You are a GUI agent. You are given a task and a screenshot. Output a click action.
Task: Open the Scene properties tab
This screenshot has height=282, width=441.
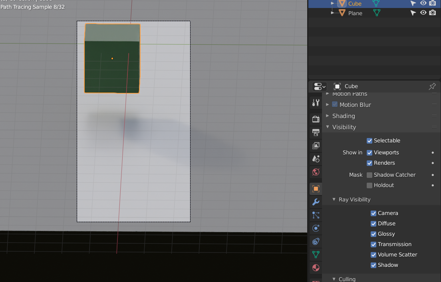coord(316,159)
